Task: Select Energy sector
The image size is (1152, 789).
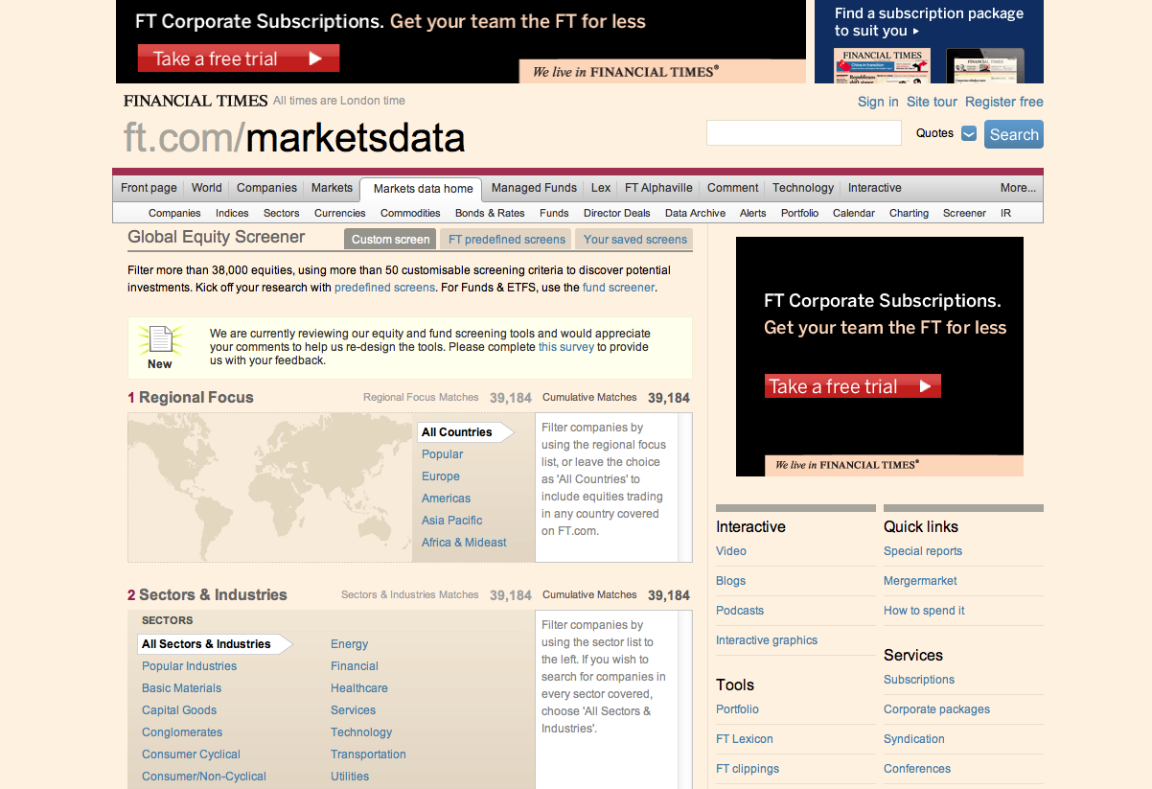Action: pos(350,644)
